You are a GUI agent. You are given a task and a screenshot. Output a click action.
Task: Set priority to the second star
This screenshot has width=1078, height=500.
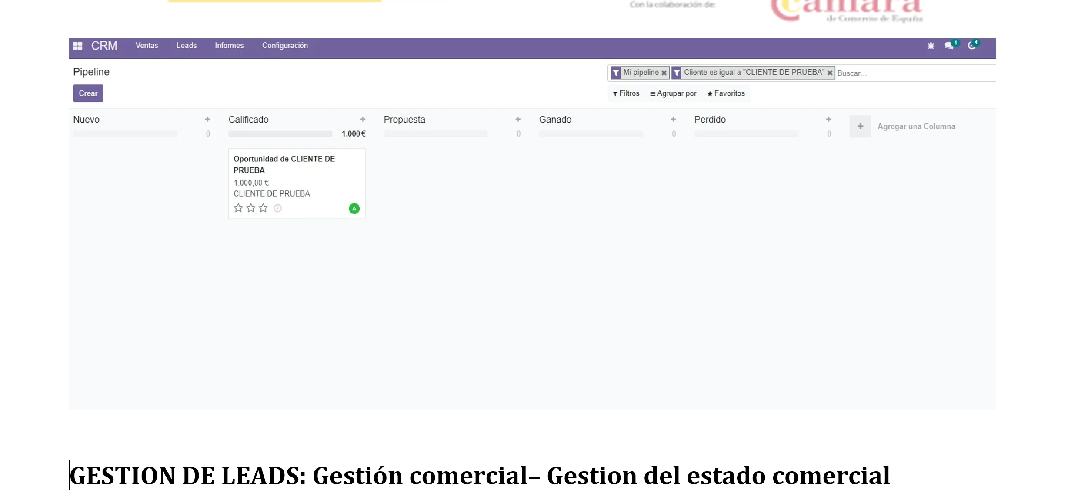click(x=251, y=208)
